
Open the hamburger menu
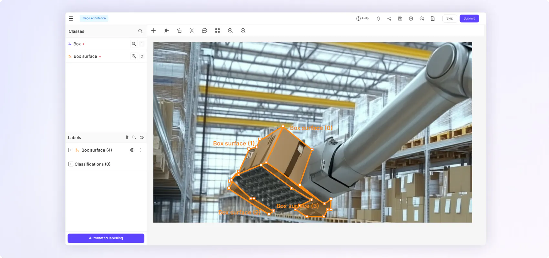point(71,19)
